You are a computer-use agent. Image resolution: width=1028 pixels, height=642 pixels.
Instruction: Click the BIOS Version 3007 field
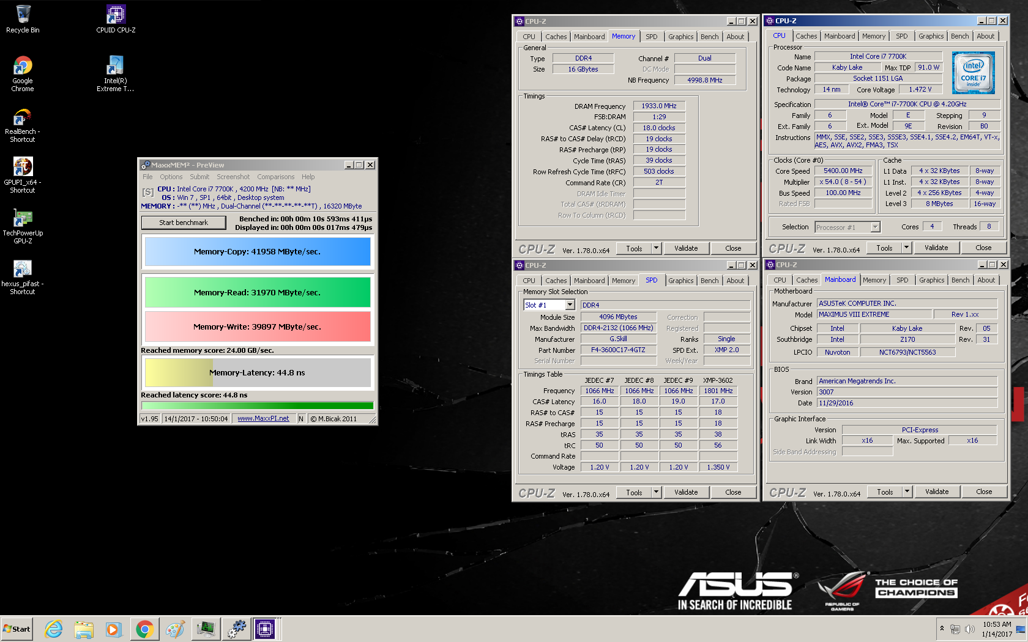point(907,392)
